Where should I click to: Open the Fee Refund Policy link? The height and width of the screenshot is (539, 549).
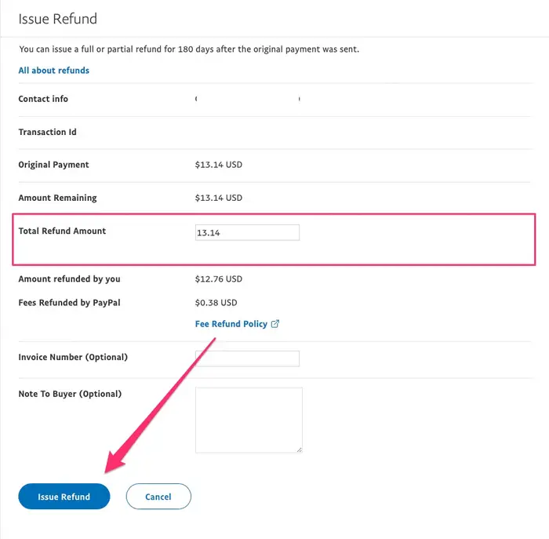pyautogui.click(x=231, y=324)
